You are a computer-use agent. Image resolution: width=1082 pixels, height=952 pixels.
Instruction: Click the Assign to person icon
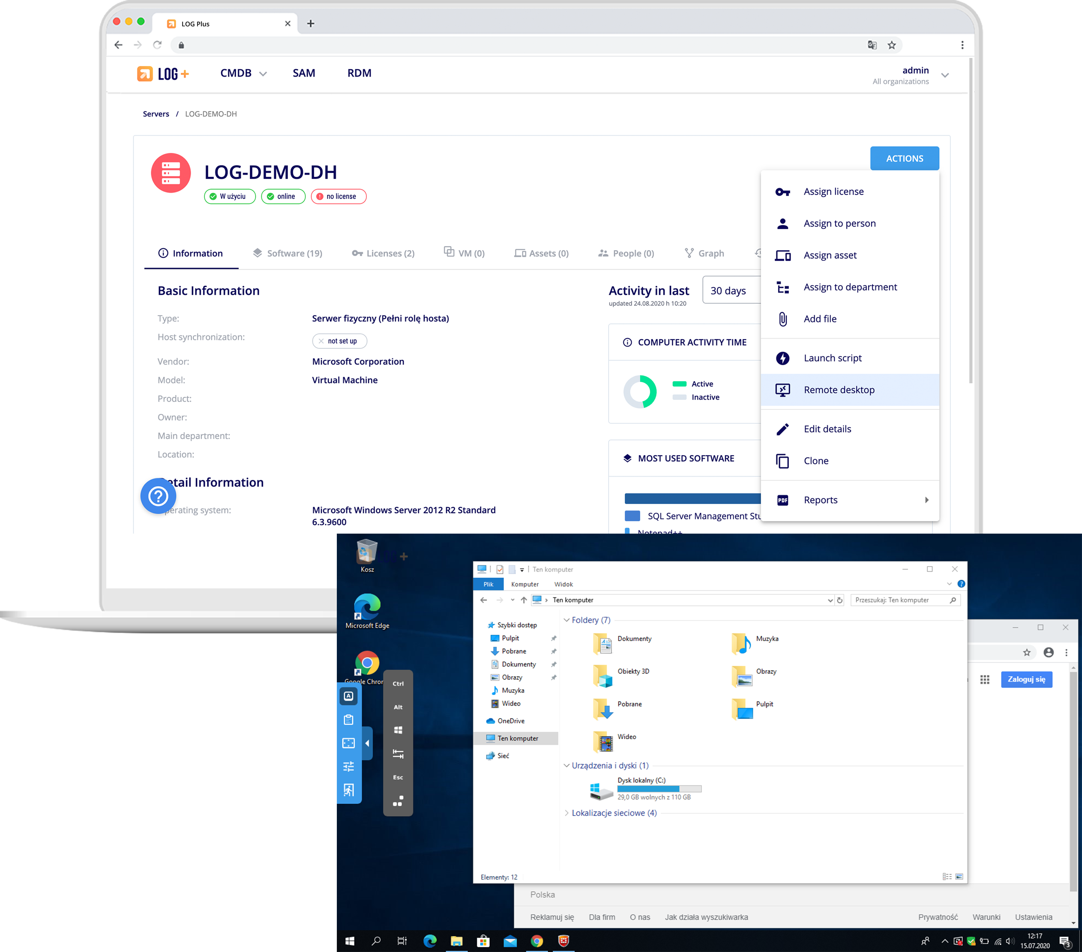click(782, 224)
